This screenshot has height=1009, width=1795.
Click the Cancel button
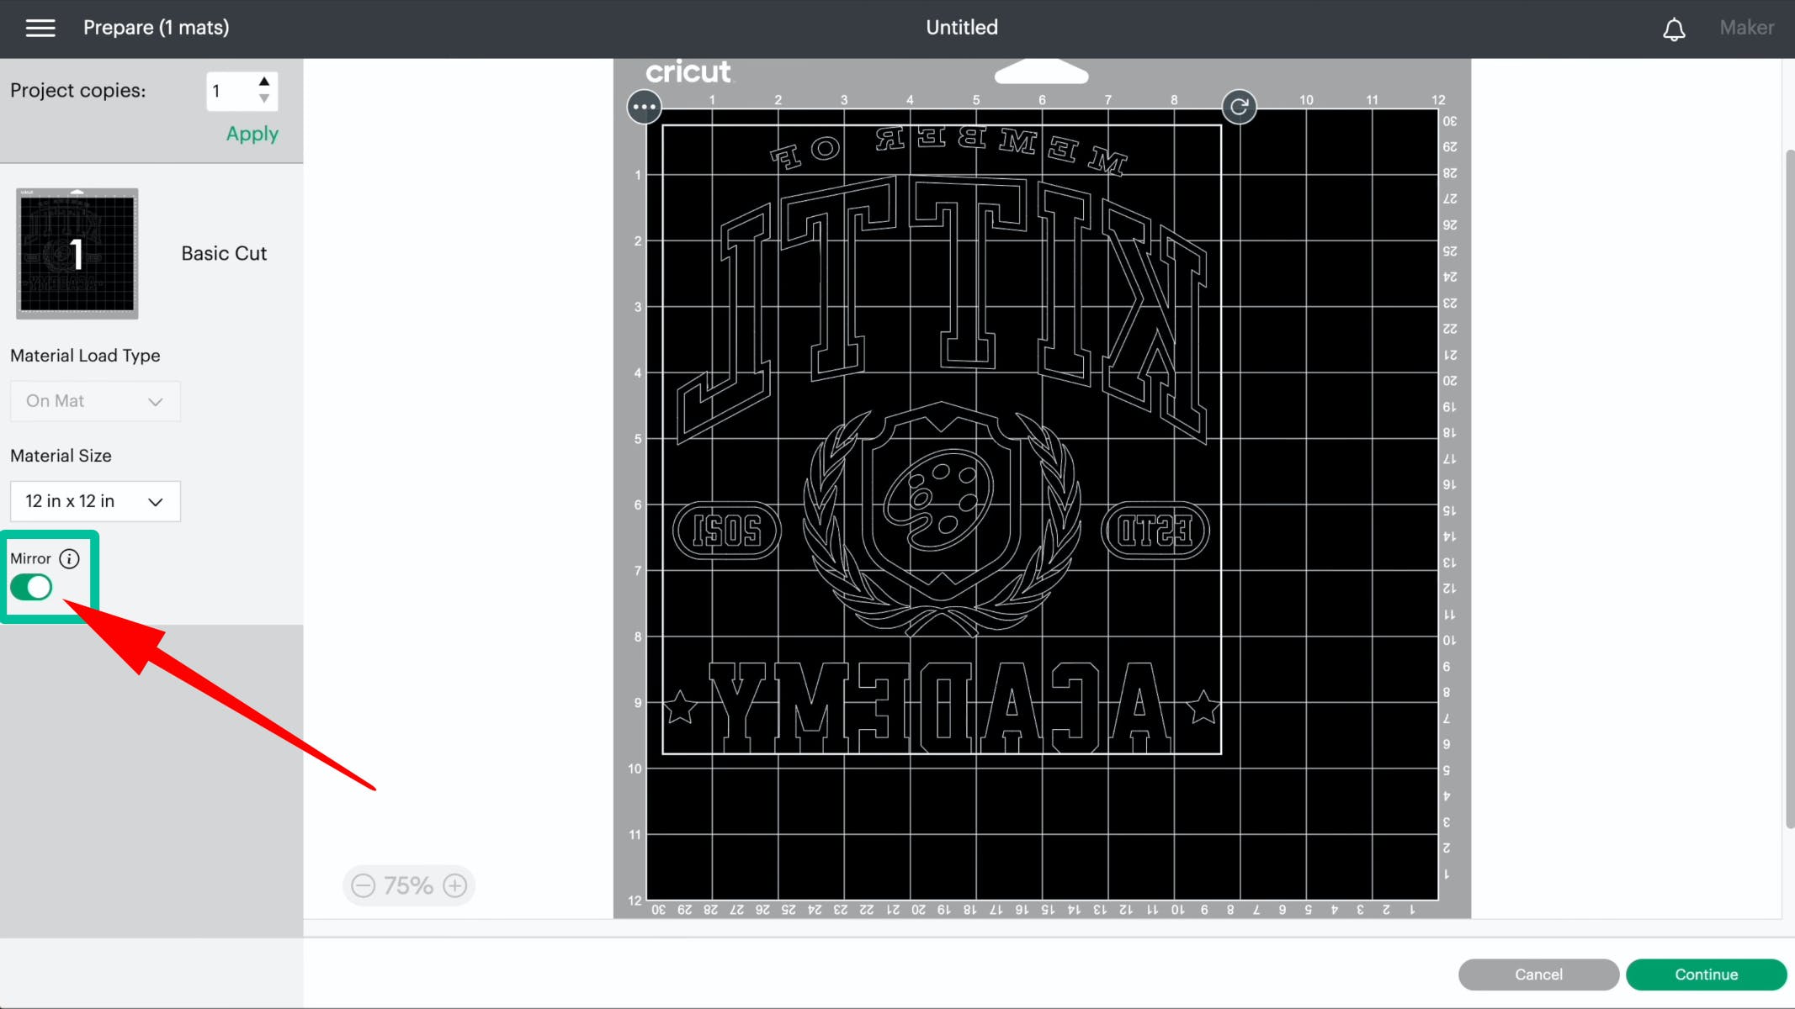click(x=1538, y=975)
